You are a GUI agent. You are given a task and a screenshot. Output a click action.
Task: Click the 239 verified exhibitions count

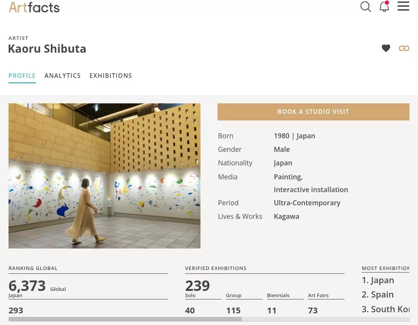[197, 286]
